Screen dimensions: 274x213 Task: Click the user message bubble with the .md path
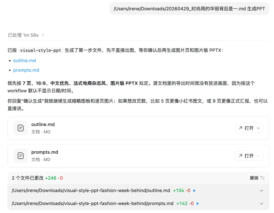coord(189,9)
